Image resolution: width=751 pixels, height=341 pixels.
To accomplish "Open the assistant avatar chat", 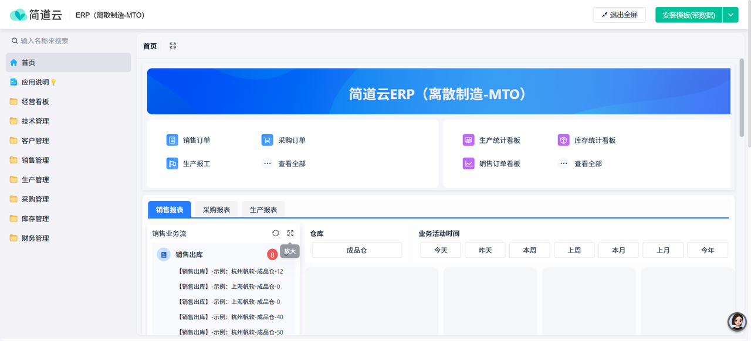I will tap(737, 322).
